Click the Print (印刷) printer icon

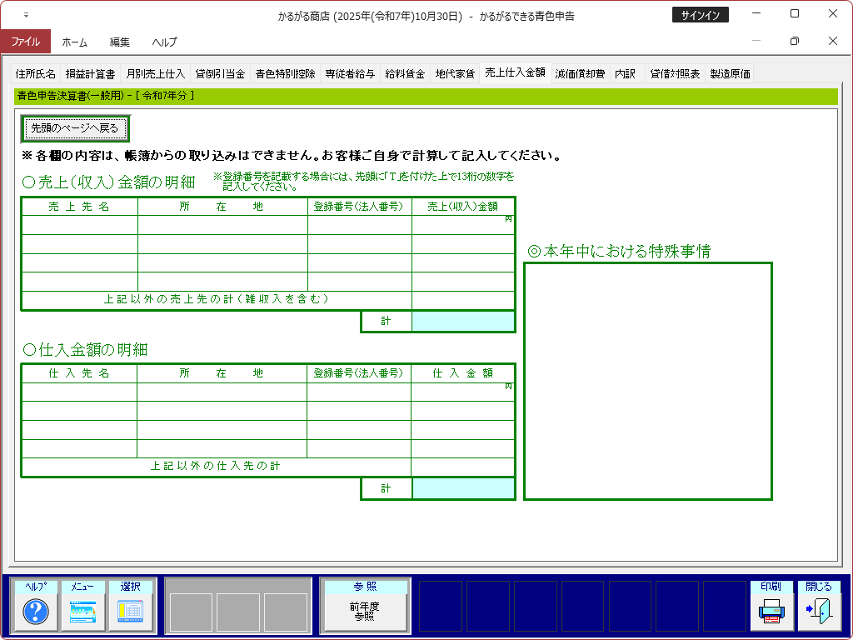pyautogui.click(x=771, y=612)
